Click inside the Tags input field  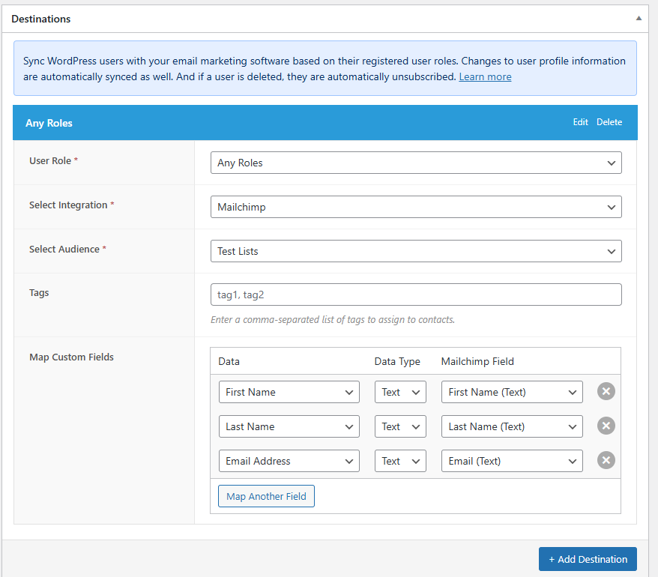click(416, 294)
